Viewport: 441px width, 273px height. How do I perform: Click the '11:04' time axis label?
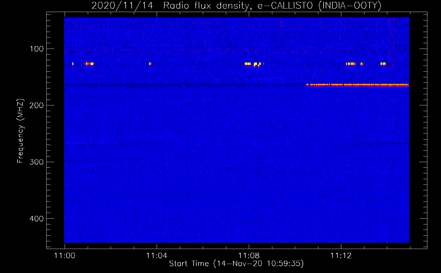coord(157,256)
